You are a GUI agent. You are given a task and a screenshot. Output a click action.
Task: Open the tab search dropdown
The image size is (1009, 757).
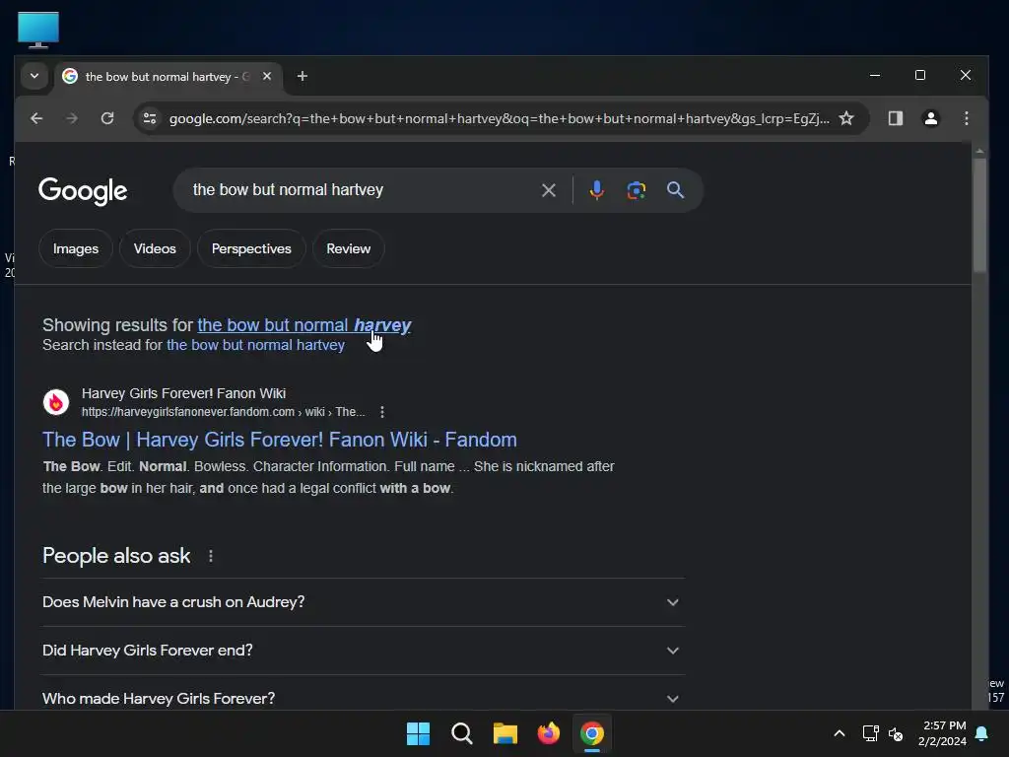pos(34,76)
